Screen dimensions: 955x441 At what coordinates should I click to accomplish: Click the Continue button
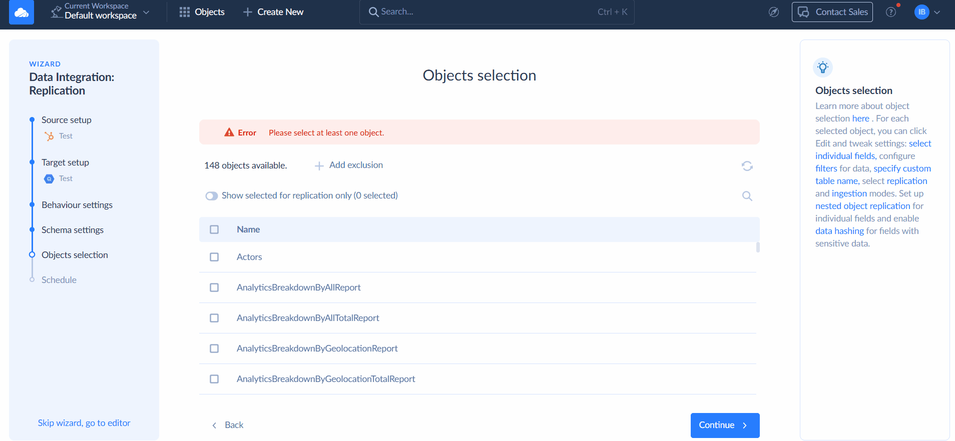point(725,425)
